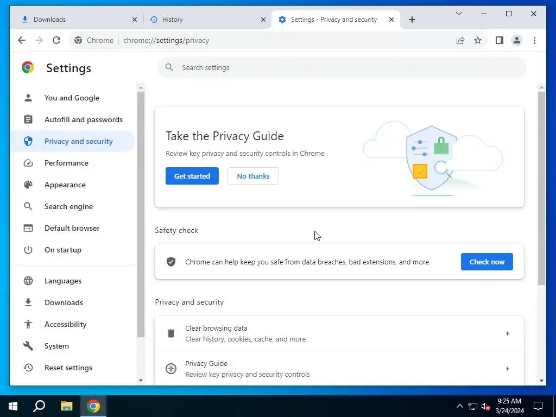Click the On startup power icon

pos(28,250)
